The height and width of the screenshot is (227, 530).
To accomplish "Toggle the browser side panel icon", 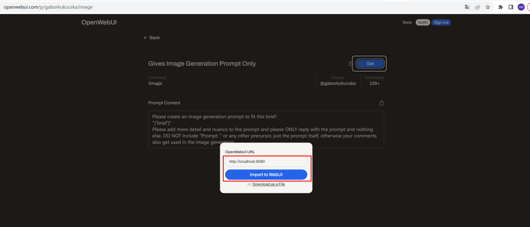I will pyautogui.click(x=511, y=7).
